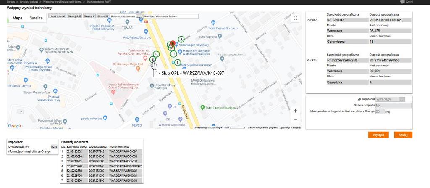
Task: Click Punkt A latitude field 52.3230047
Action: [346, 20]
